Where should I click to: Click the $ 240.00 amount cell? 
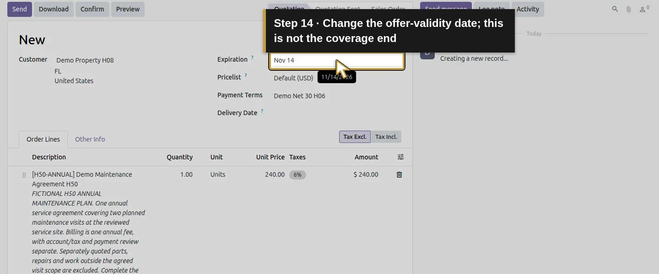tap(366, 174)
